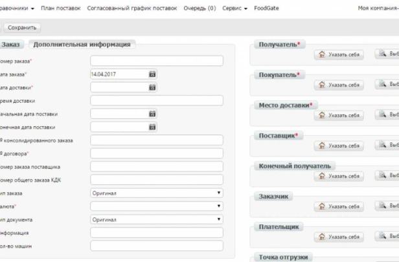Open calendar picker for order date 14.04.2017
This screenshot has height=262, width=399.
152,74
